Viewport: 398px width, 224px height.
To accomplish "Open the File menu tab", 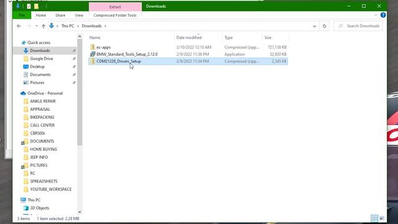I will [22, 15].
